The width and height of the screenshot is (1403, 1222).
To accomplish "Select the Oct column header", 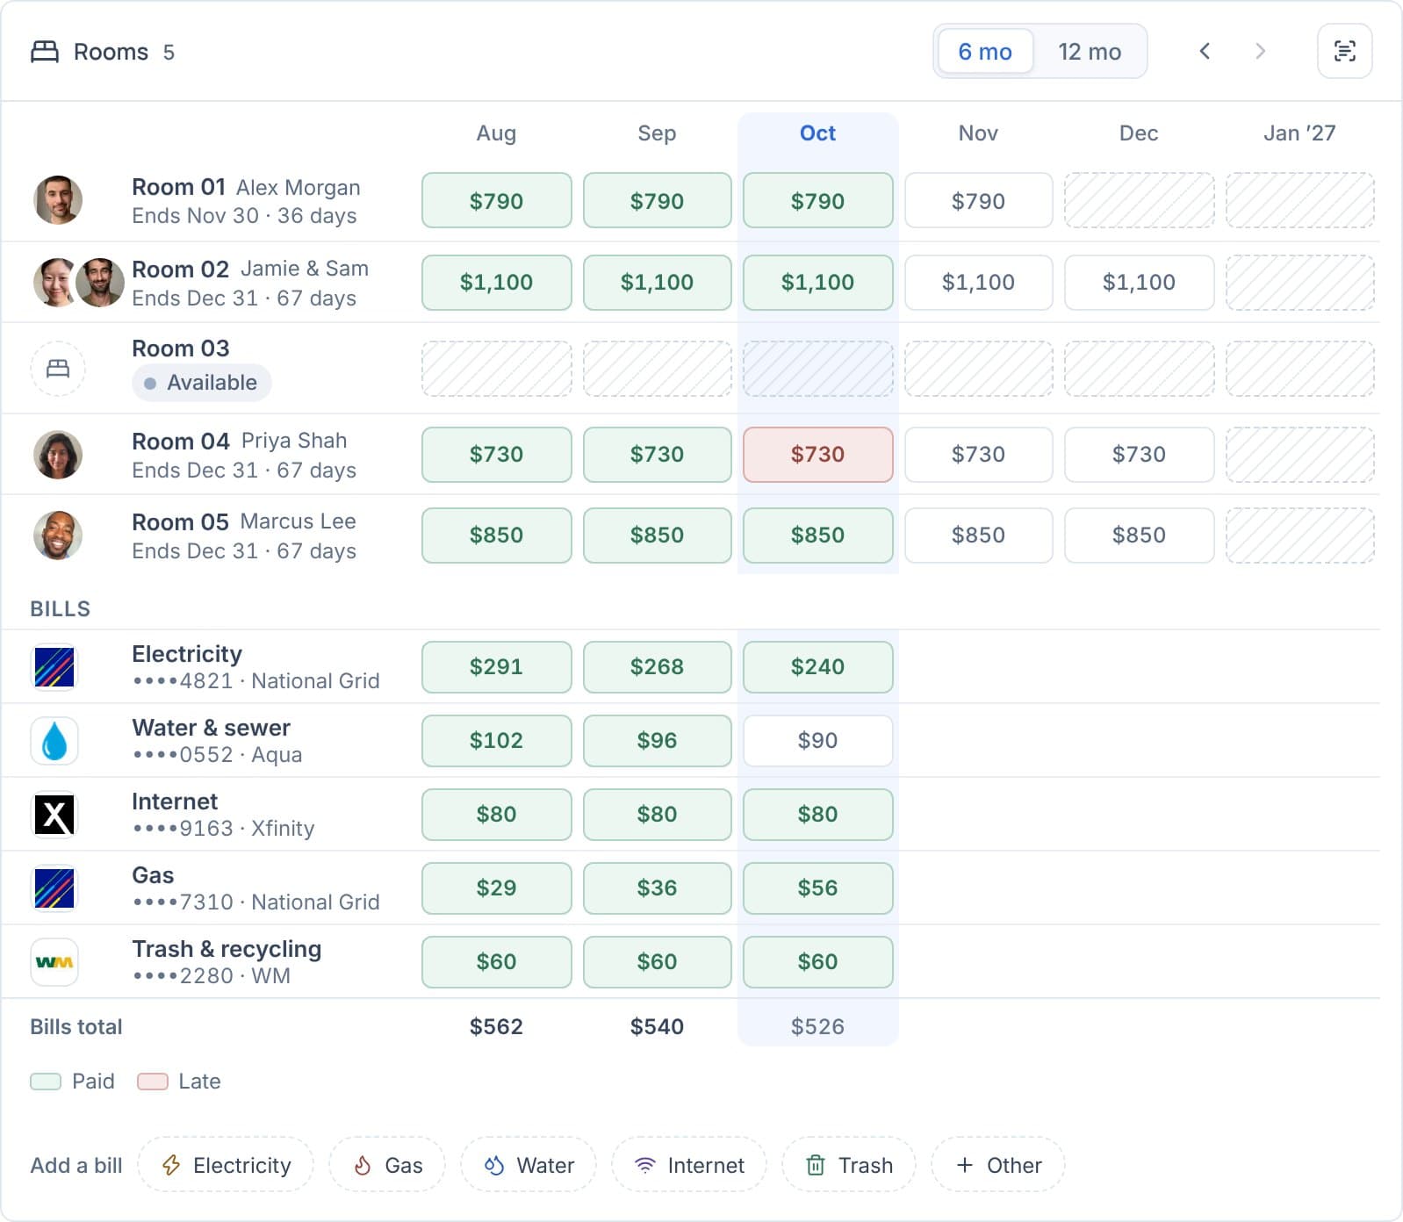I will tap(817, 133).
